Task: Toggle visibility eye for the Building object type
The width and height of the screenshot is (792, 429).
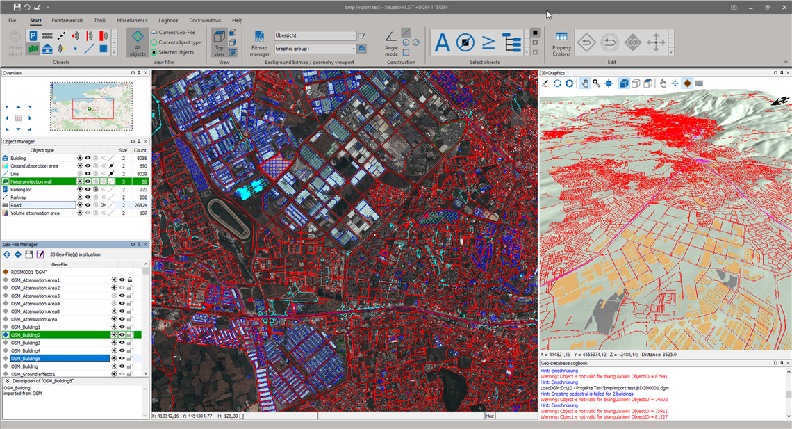Action: point(88,158)
